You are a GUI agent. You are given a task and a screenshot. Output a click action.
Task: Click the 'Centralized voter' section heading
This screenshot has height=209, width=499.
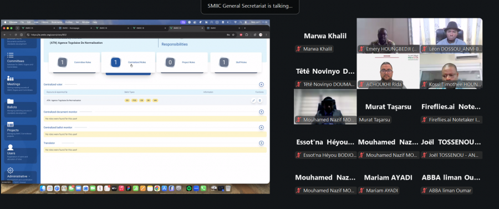53,85
